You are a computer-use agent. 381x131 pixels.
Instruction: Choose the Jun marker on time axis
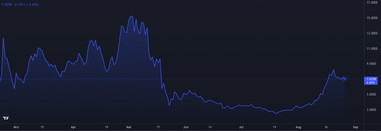(186, 127)
